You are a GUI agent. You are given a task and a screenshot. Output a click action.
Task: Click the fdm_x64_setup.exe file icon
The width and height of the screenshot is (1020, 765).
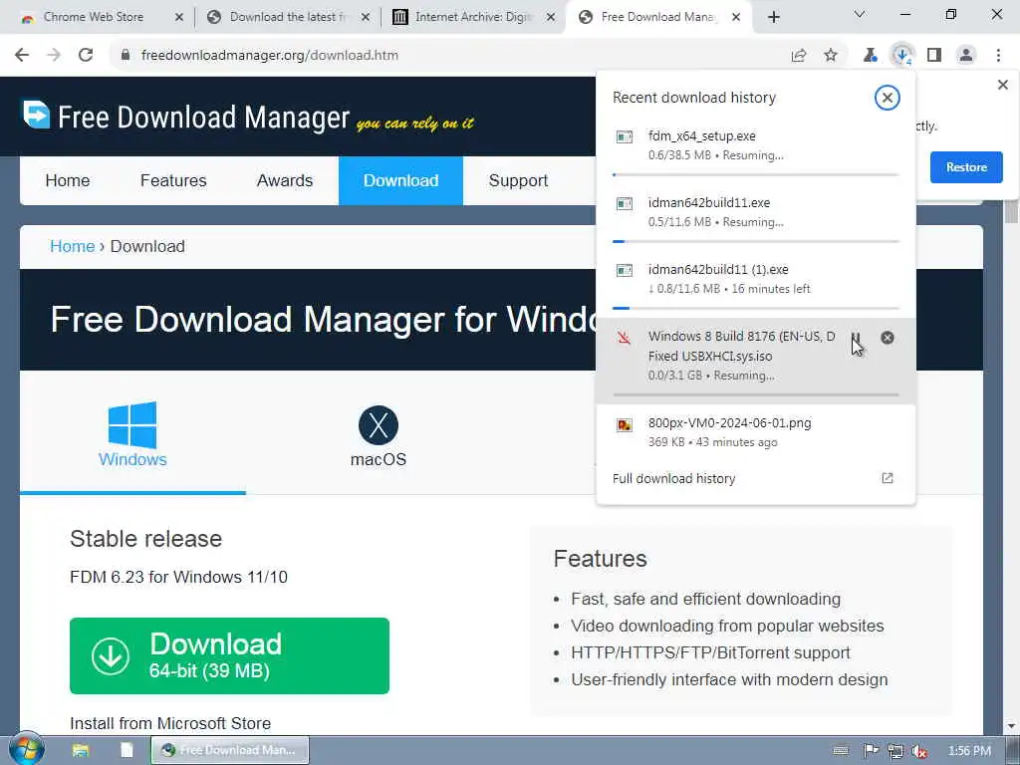tap(625, 136)
